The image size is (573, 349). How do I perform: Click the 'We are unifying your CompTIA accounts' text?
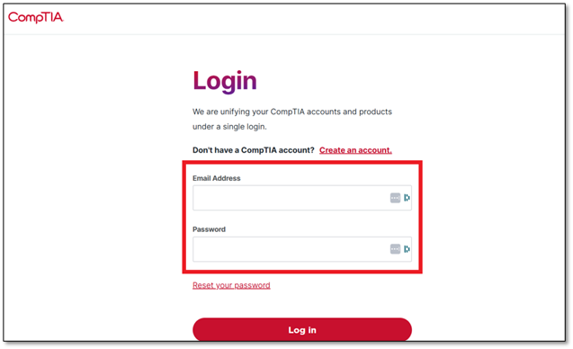[292, 112]
